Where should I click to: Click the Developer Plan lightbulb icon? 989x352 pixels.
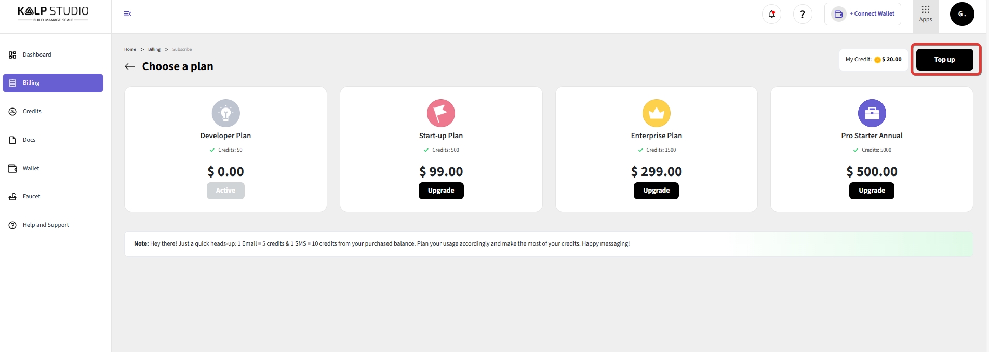[x=225, y=113]
